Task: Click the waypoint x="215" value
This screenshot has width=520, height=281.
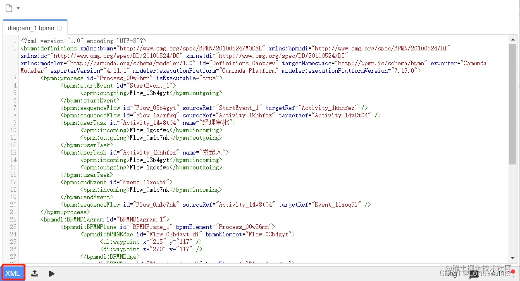Action: pos(157,242)
